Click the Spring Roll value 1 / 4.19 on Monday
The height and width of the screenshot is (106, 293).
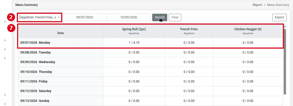(134, 43)
